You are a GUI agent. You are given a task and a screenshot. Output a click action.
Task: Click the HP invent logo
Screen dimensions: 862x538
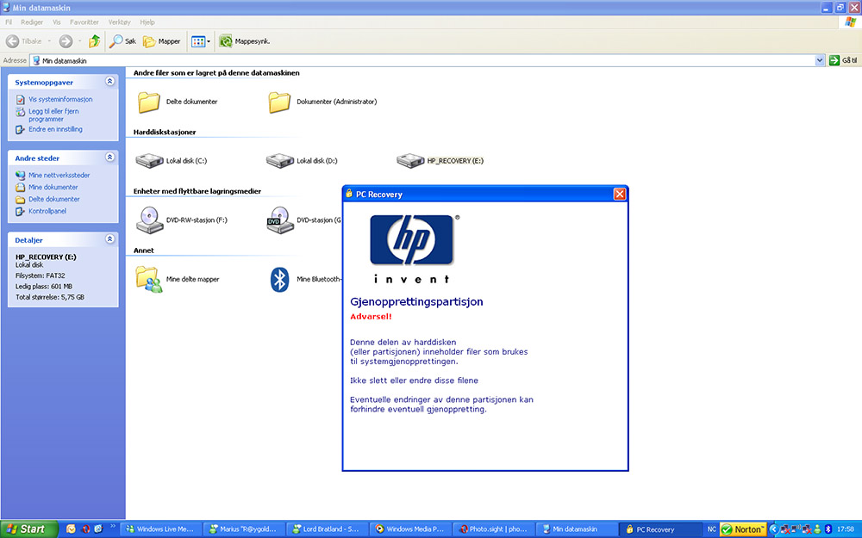[x=413, y=249]
